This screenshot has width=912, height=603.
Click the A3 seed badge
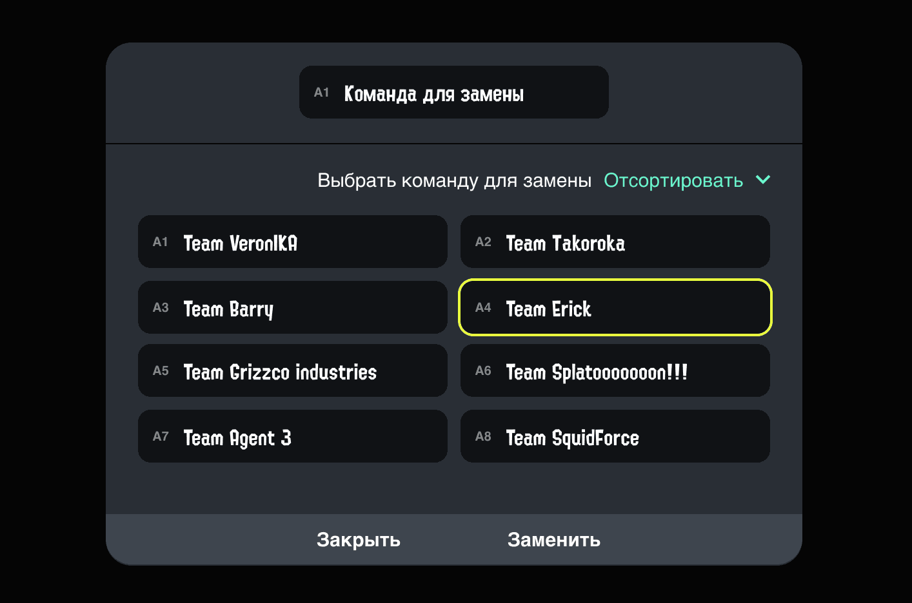pos(161,308)
